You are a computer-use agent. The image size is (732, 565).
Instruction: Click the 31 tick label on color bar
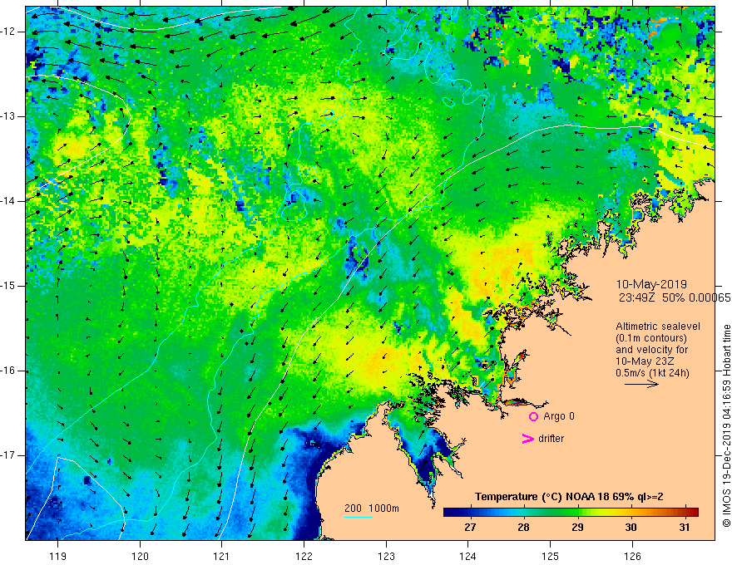[685, 528]
